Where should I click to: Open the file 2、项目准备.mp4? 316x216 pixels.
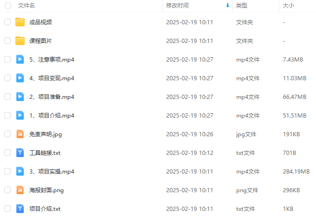[52, 97]
